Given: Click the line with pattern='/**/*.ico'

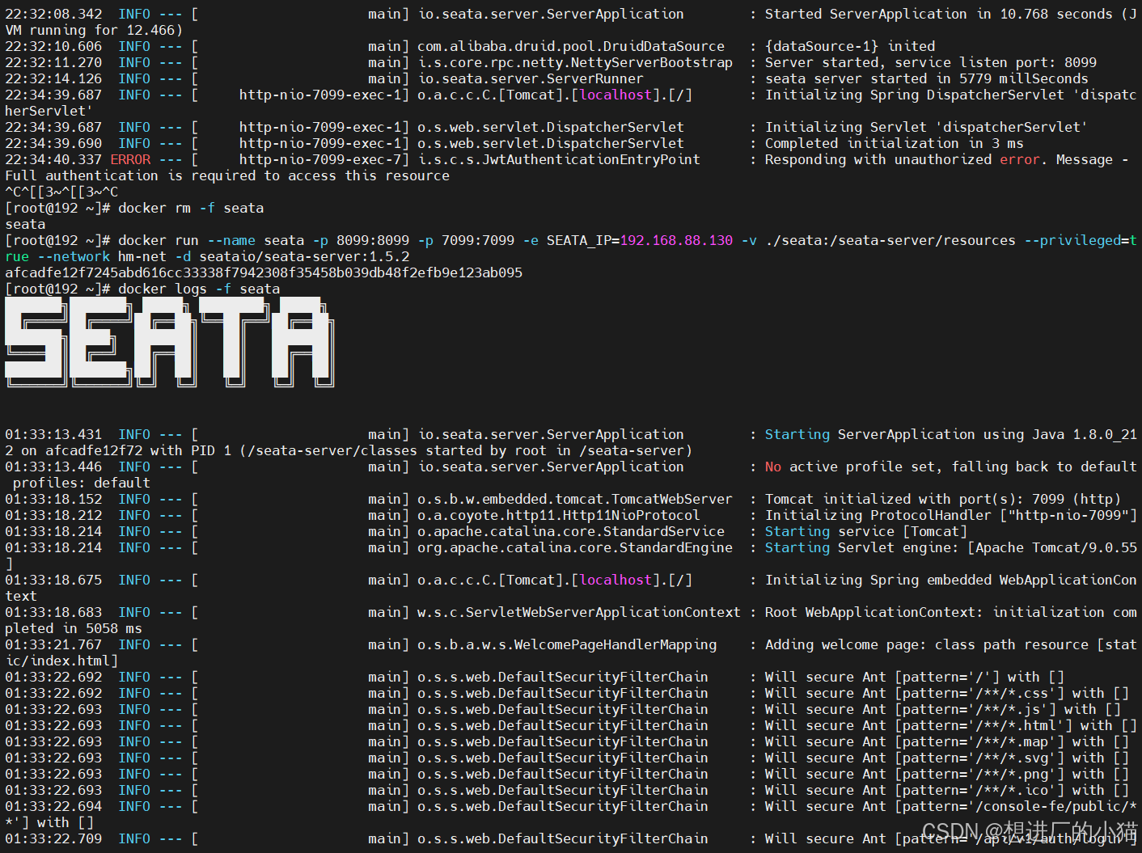Looking at the screenshot, I should tap(567, 790).
